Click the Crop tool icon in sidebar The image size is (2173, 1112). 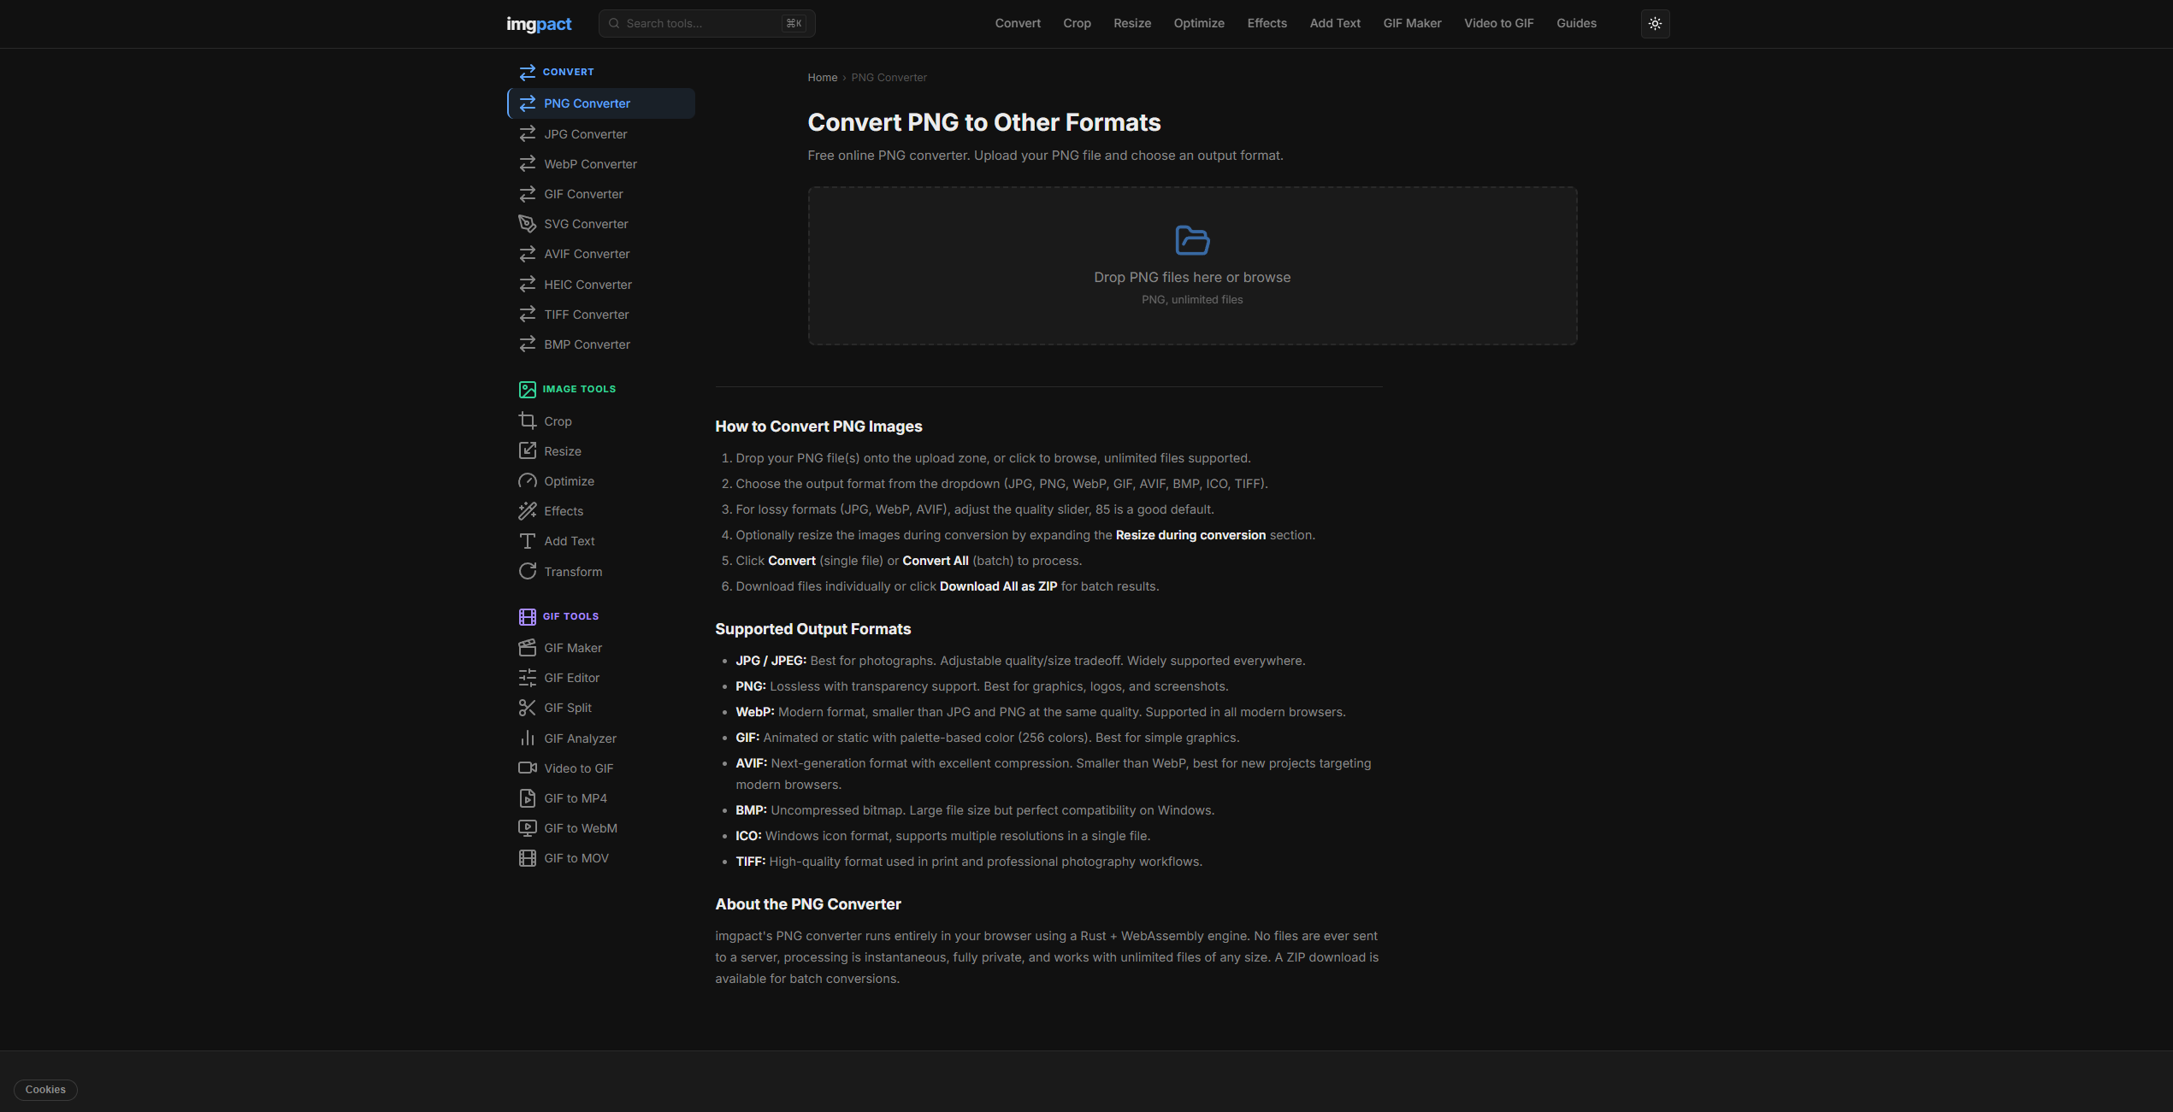[x=528, y=421]
